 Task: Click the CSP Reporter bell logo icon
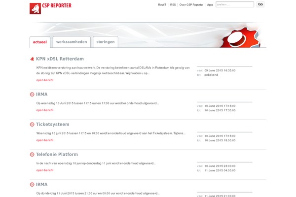click(35, 8)
